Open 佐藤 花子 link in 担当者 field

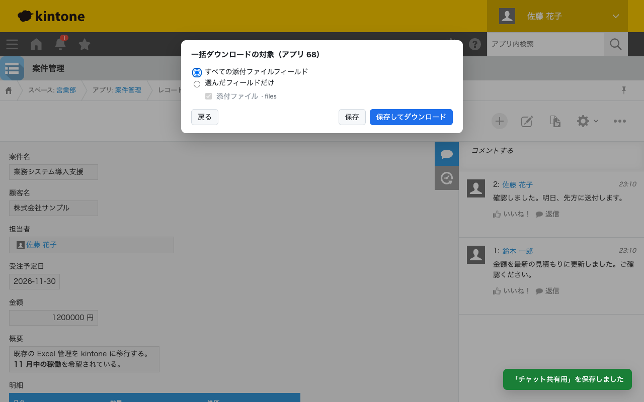(x=41, y=245)
